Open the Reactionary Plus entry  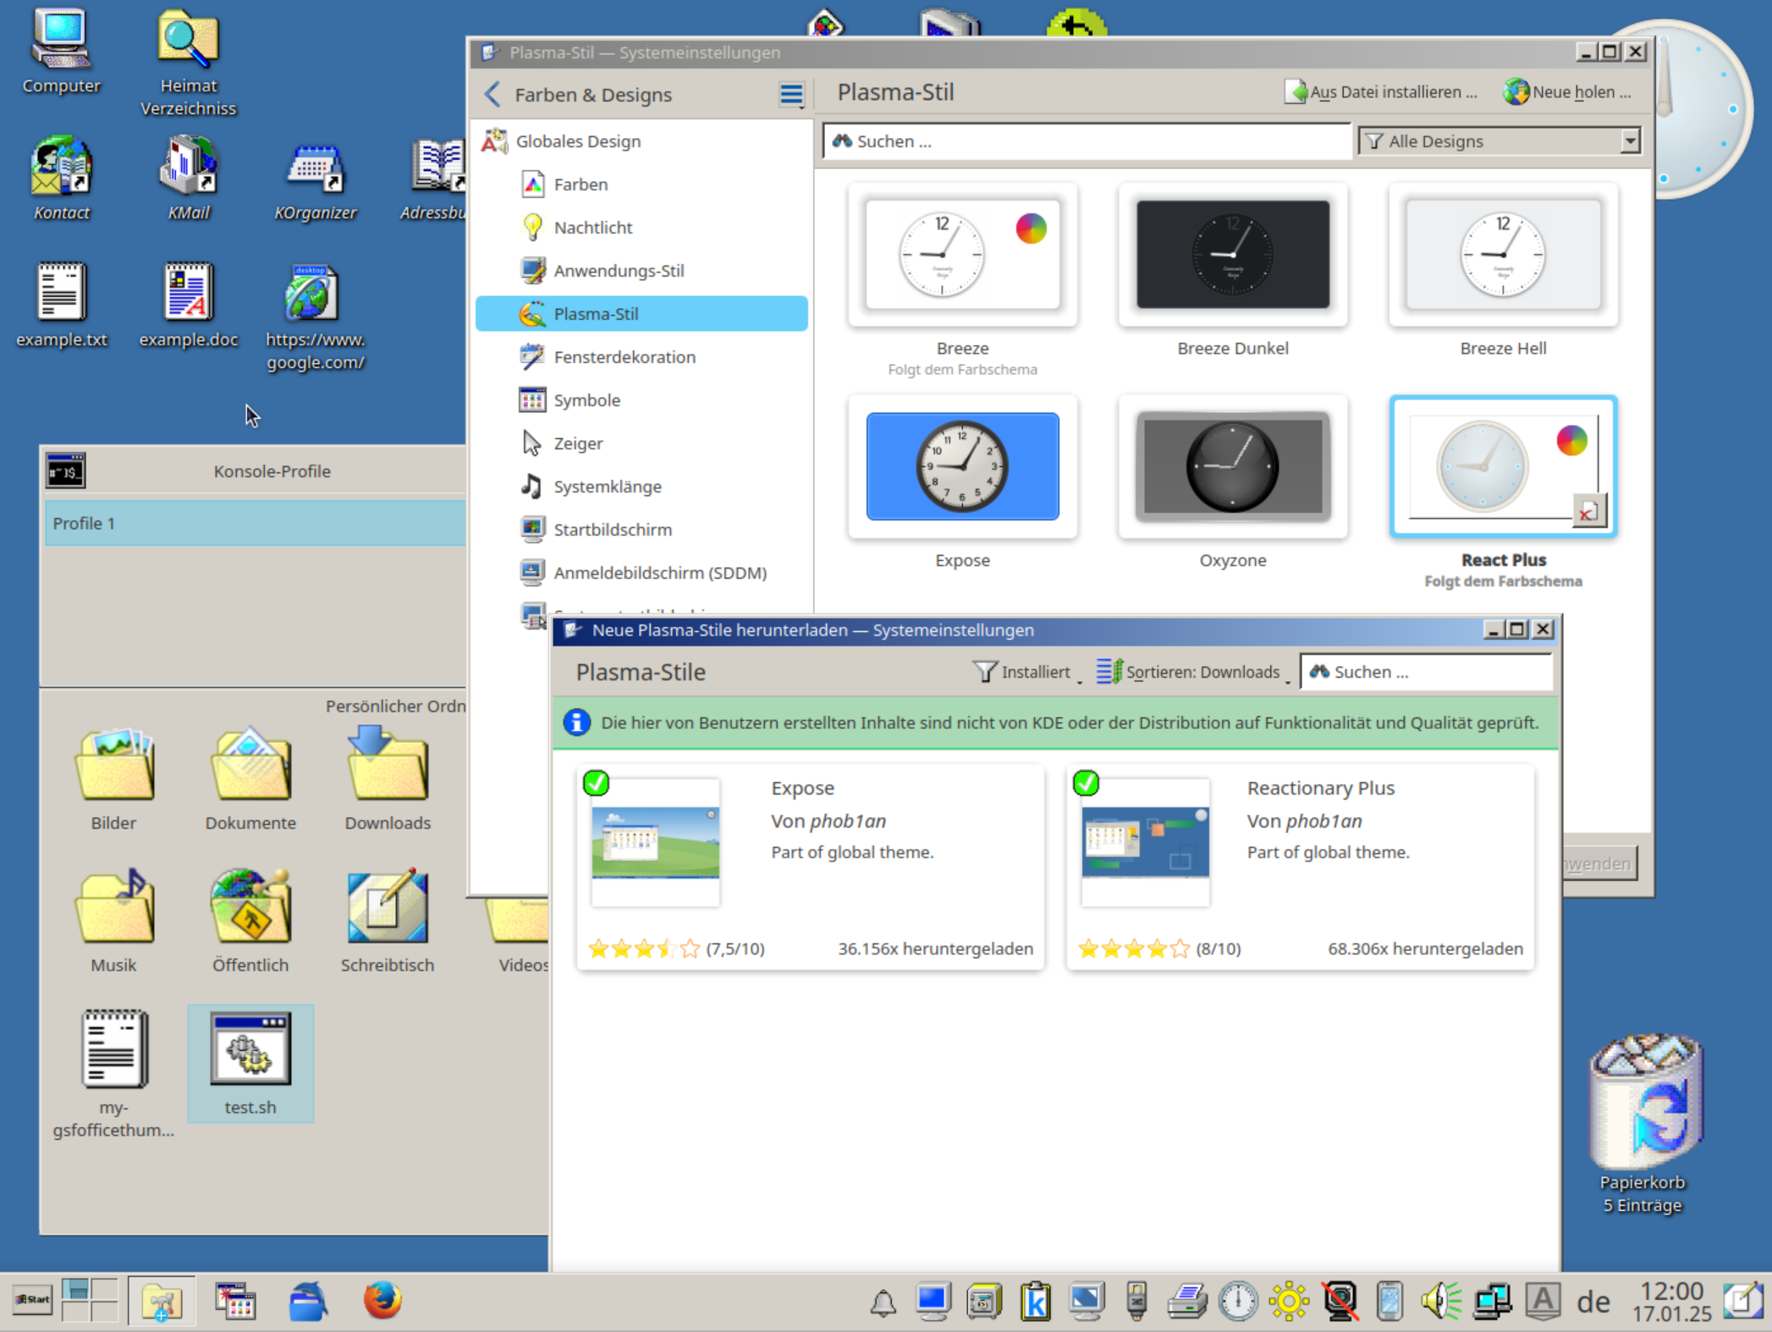[x=1301, y=867]
